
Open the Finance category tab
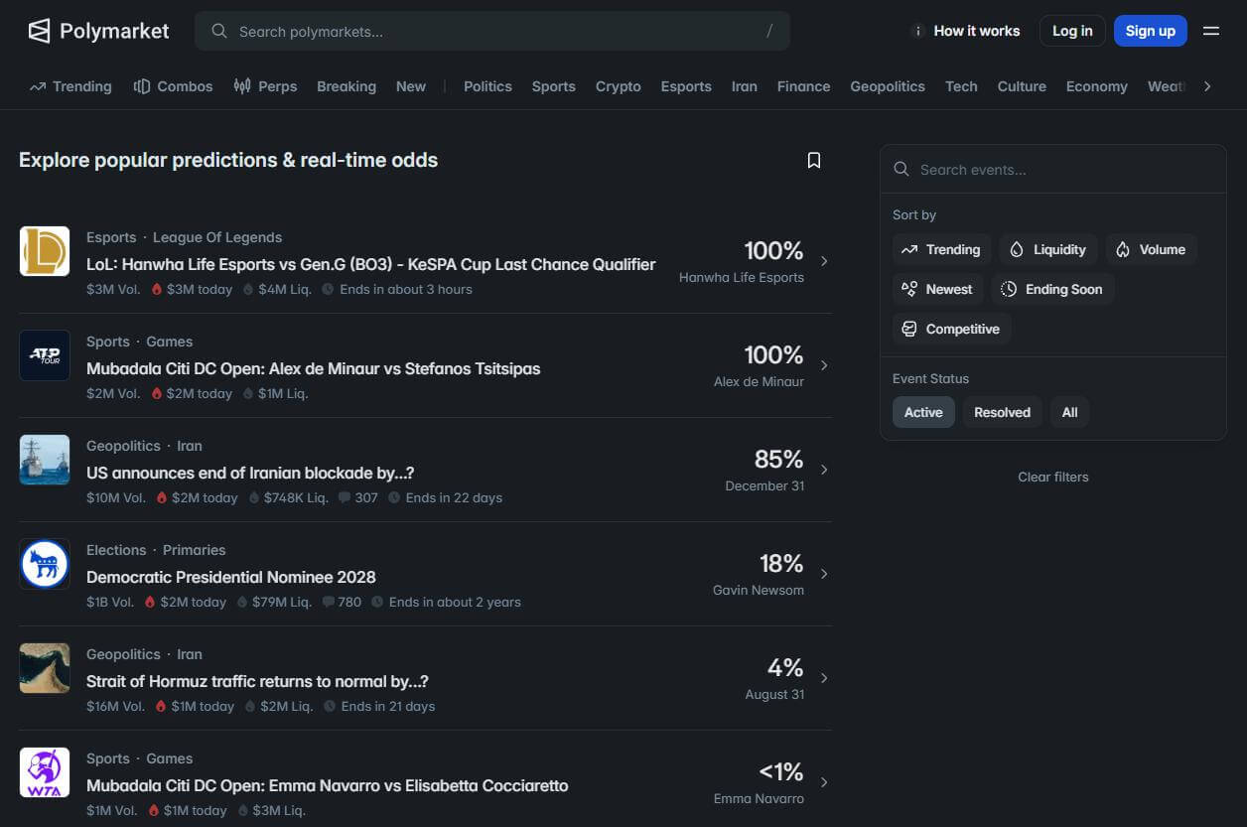pyautogui.click(x=803, y=86)
